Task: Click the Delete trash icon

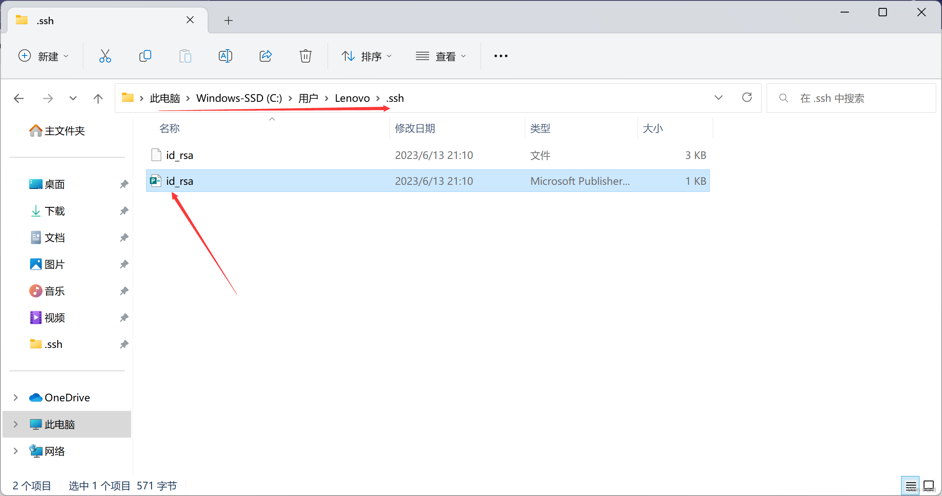Action: coord(306,56)
